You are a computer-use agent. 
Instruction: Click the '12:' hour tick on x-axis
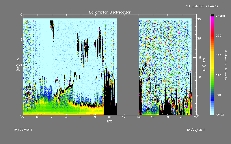point(124,117)
